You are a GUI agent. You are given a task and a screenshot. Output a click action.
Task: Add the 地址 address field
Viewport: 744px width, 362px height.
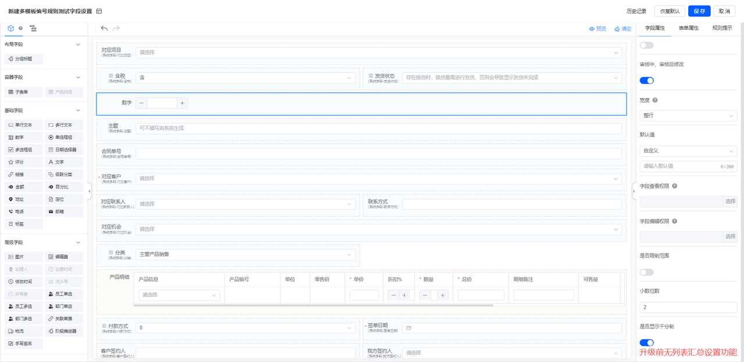pyautogui.click(x=23, y=199)
